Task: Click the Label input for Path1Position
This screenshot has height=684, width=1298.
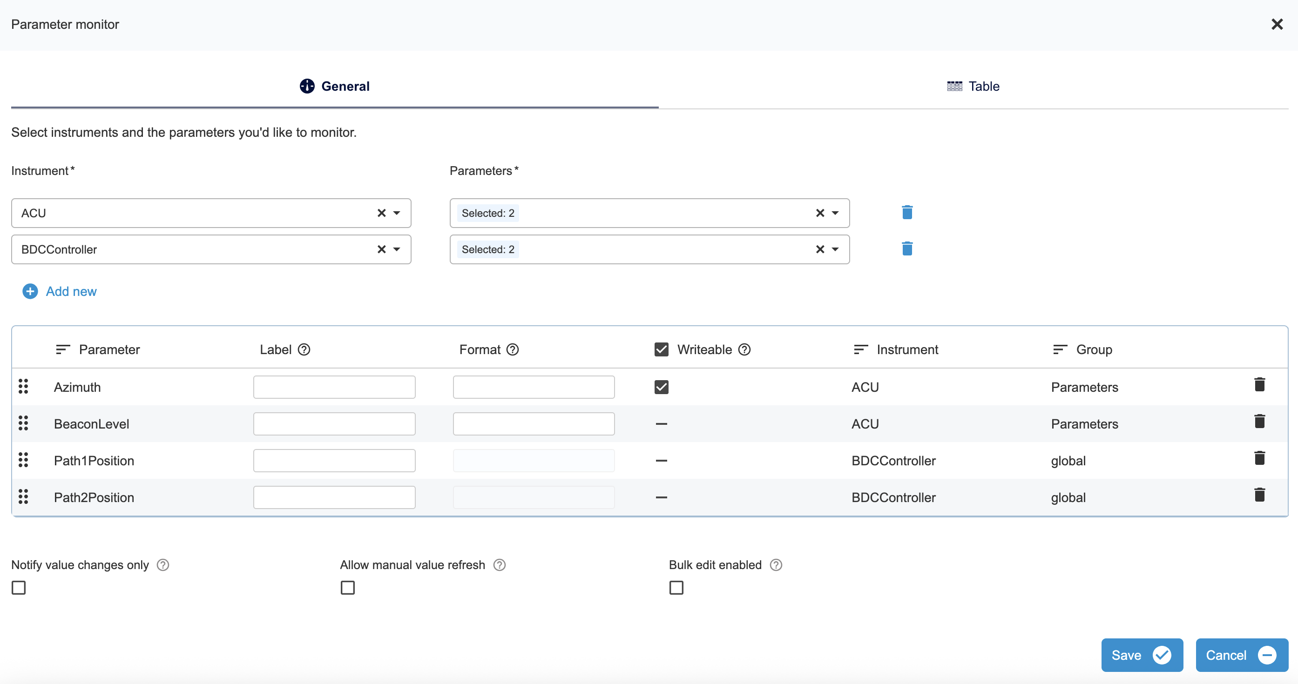Action: pos(334,460)
